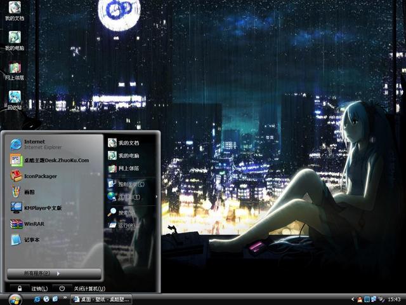Screen dimensions: 406x305
Task: Open 画图 paint program in Start menu
Action: point(54,192)
